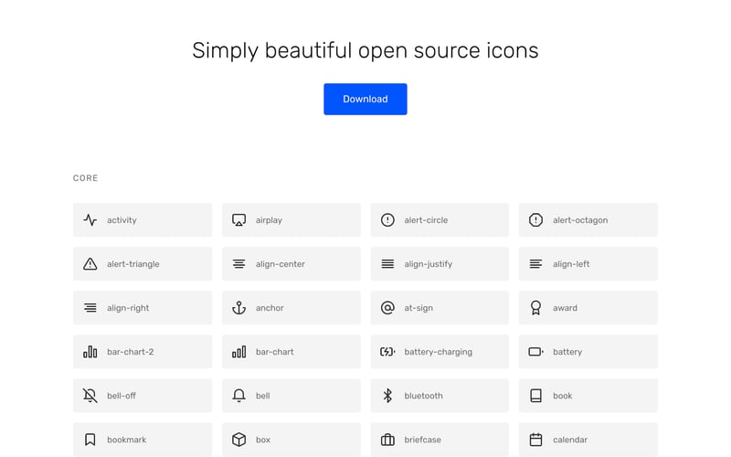
Task: Pick the bar-chart-2 icon
Action: pyautogui.click(x=90, y=352)
